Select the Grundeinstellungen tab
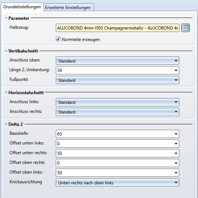Image resolution: width=198 pixels, height=198 pixels. [22, 7]
